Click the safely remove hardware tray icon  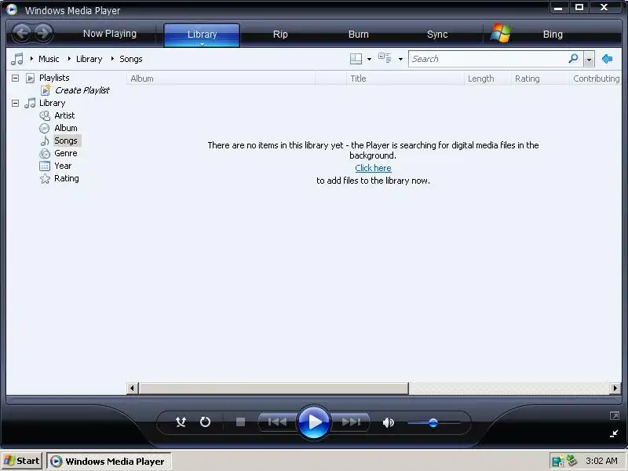pyautogui.click(x=572, y=461)
